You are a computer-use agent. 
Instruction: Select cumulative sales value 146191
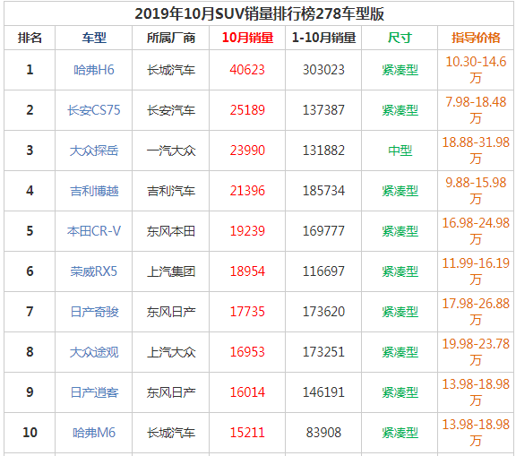(x=323, y=392)
